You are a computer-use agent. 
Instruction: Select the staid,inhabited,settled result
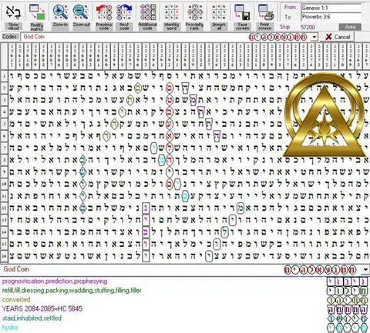tap(32, 318)
